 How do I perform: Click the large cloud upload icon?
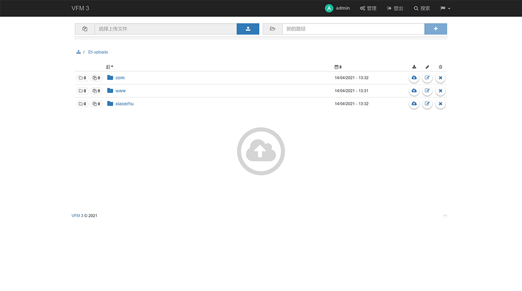coord(261,151)
